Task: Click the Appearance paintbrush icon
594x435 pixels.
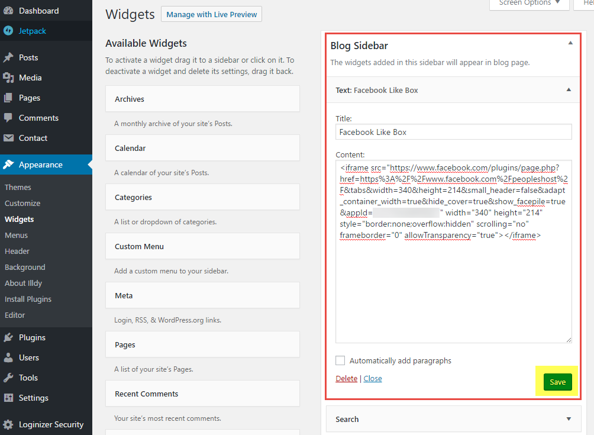Action: coord(8,165)
